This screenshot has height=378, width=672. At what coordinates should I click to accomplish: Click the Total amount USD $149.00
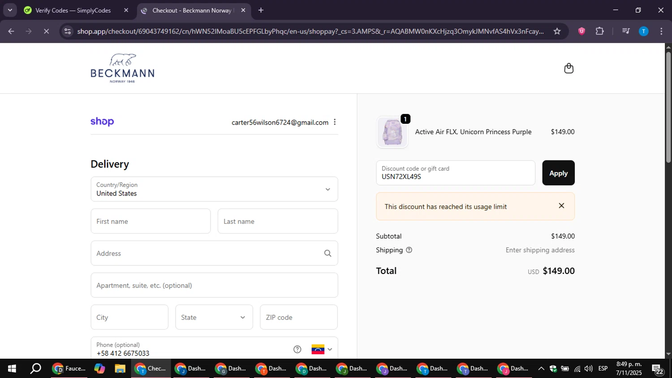tap(551, 271)
